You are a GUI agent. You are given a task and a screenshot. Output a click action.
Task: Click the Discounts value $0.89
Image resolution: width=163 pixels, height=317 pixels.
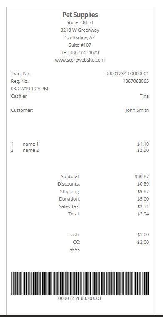click(143, 184)
